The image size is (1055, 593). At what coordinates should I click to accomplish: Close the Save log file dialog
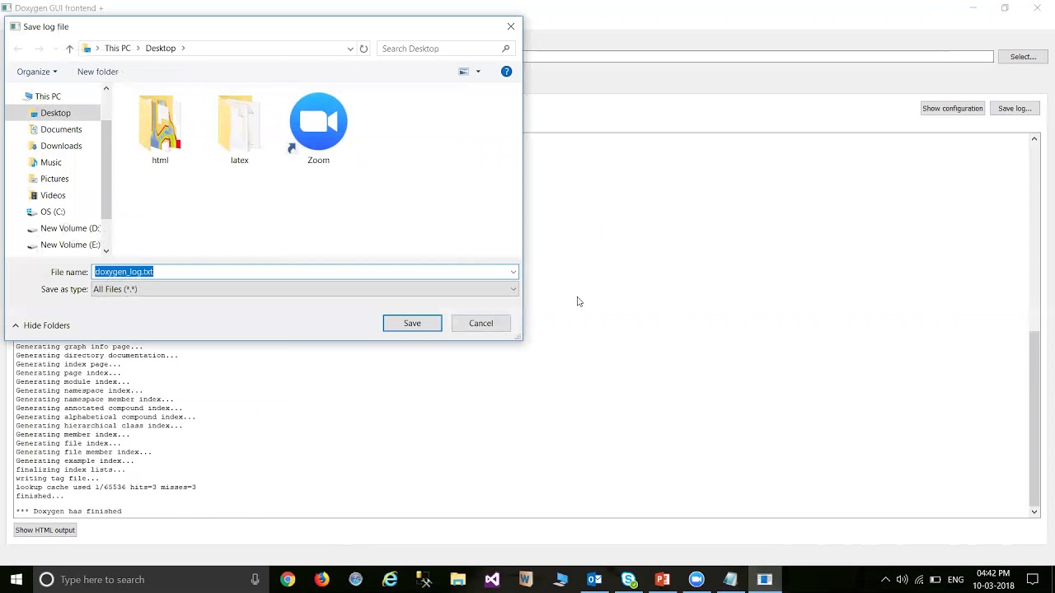tap(511, 26)
